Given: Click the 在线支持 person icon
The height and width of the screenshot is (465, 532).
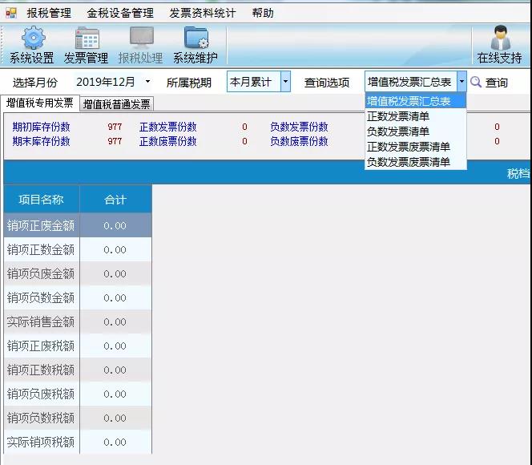Looking at the screenshot, I should coord(500,38).
